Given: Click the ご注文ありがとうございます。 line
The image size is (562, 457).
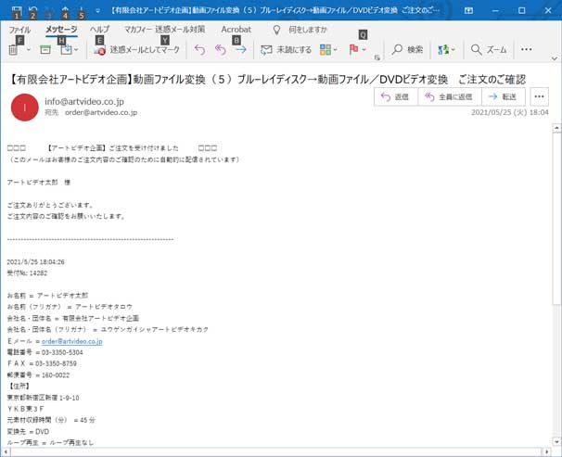Looking at the screenshot, I should point(50,205).
